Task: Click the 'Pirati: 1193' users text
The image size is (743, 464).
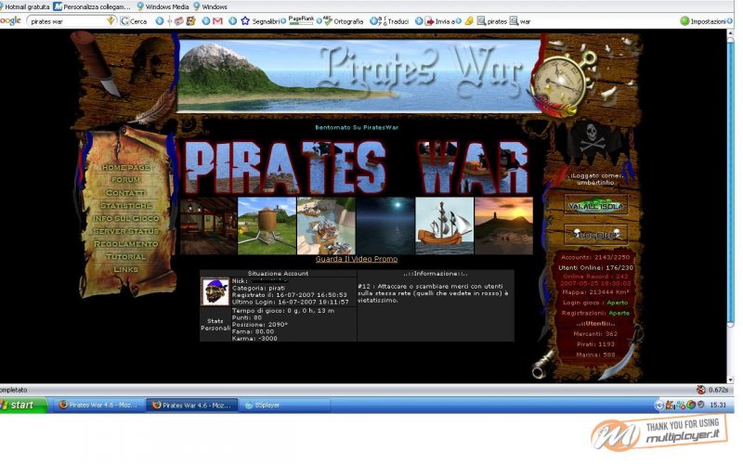Action: click(593, 344)
